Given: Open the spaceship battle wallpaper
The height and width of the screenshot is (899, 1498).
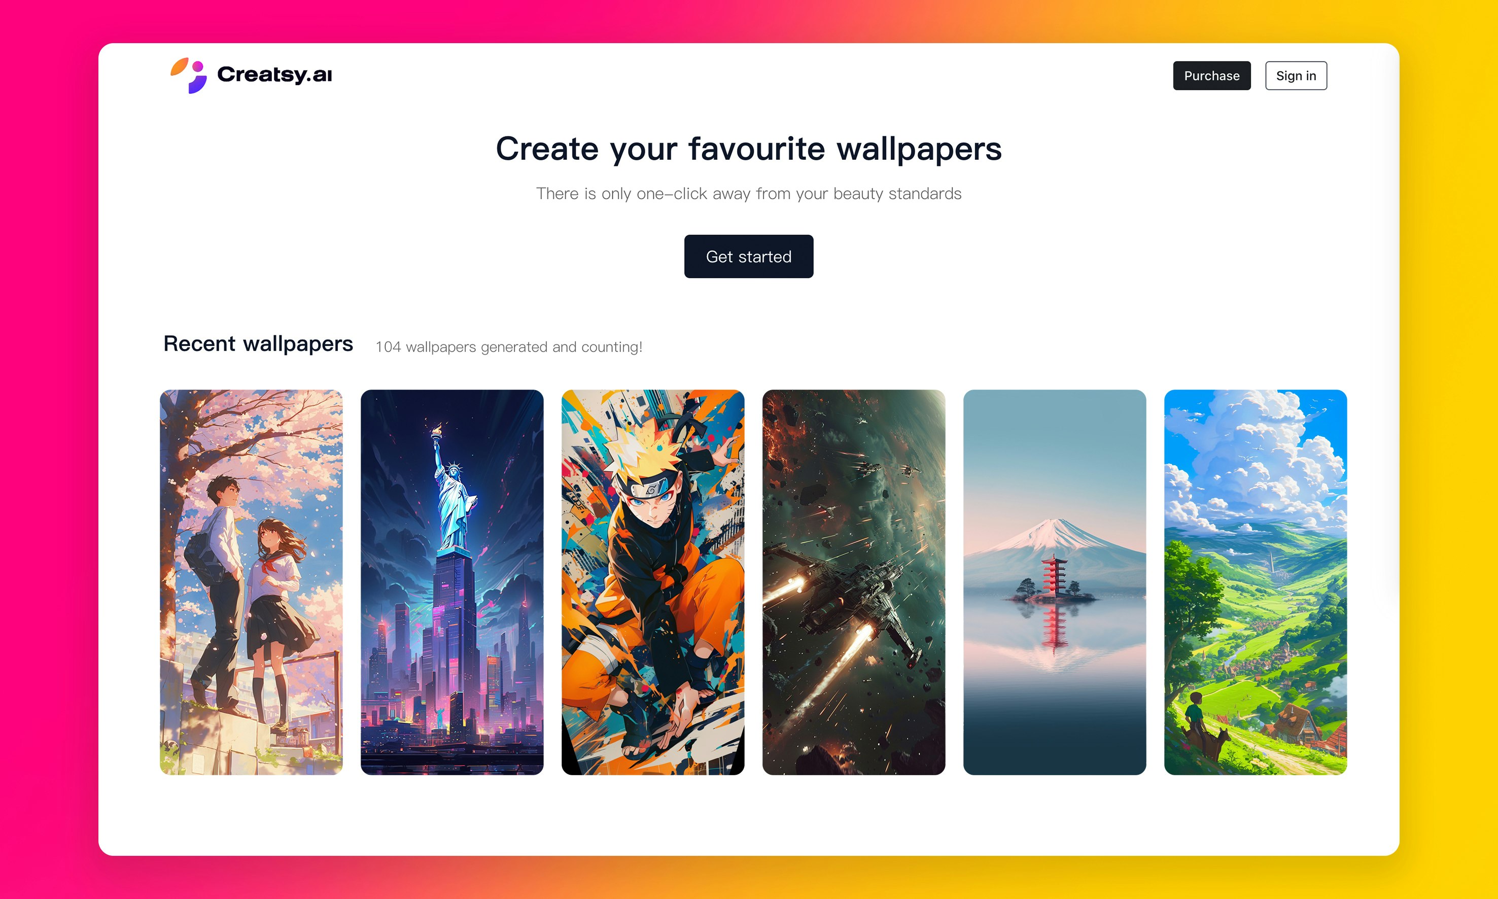Looking at the screenshot, I should click(x=853, y=582).
